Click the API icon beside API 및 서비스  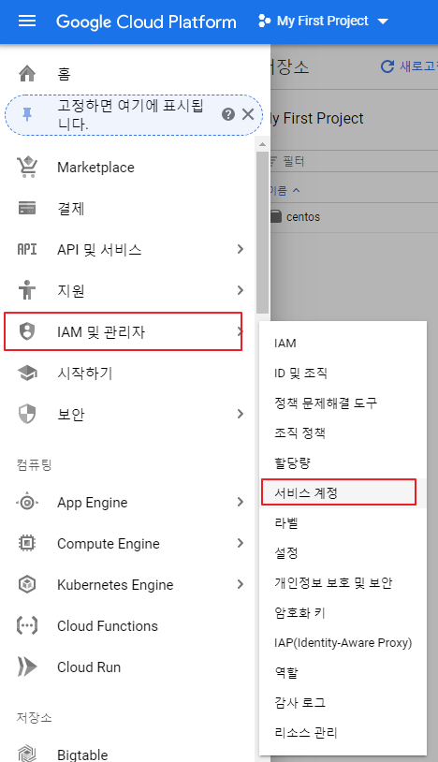click(x=27, y=249)
